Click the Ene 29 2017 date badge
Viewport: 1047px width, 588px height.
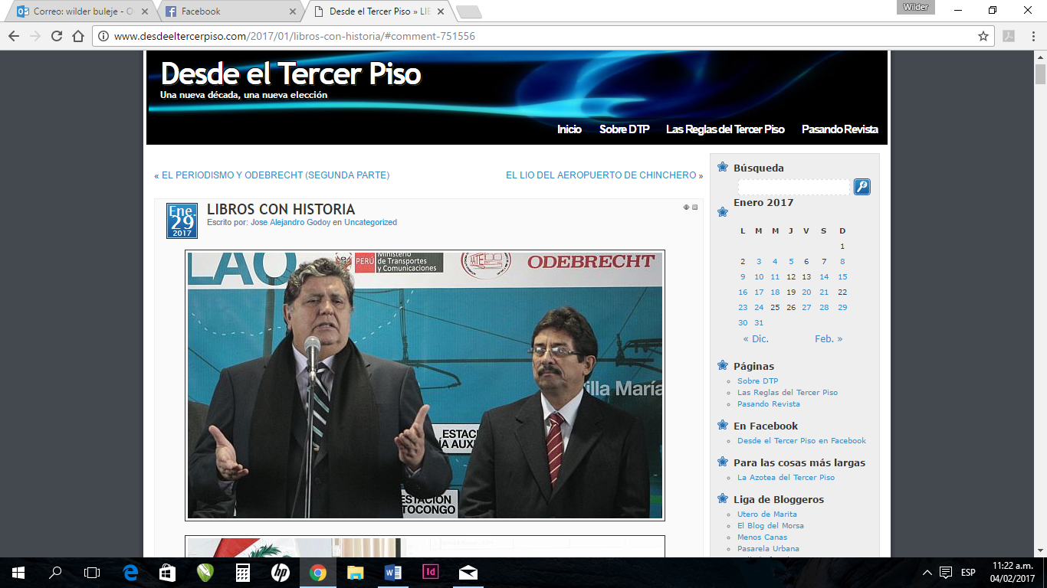pyautogui.click(x=182, y=221)
